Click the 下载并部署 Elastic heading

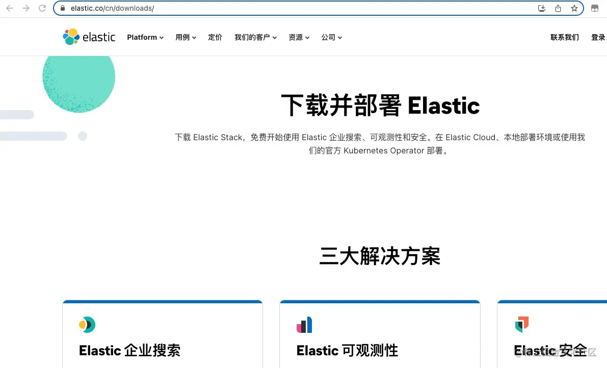(x=380, y=106)
